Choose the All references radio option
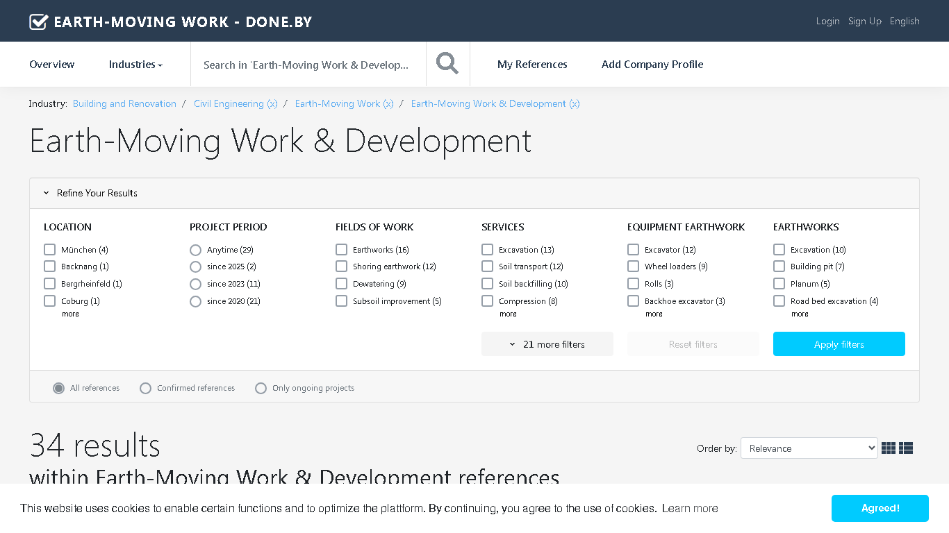The height and width of the screenshot is (533, 949). (59, 388)
